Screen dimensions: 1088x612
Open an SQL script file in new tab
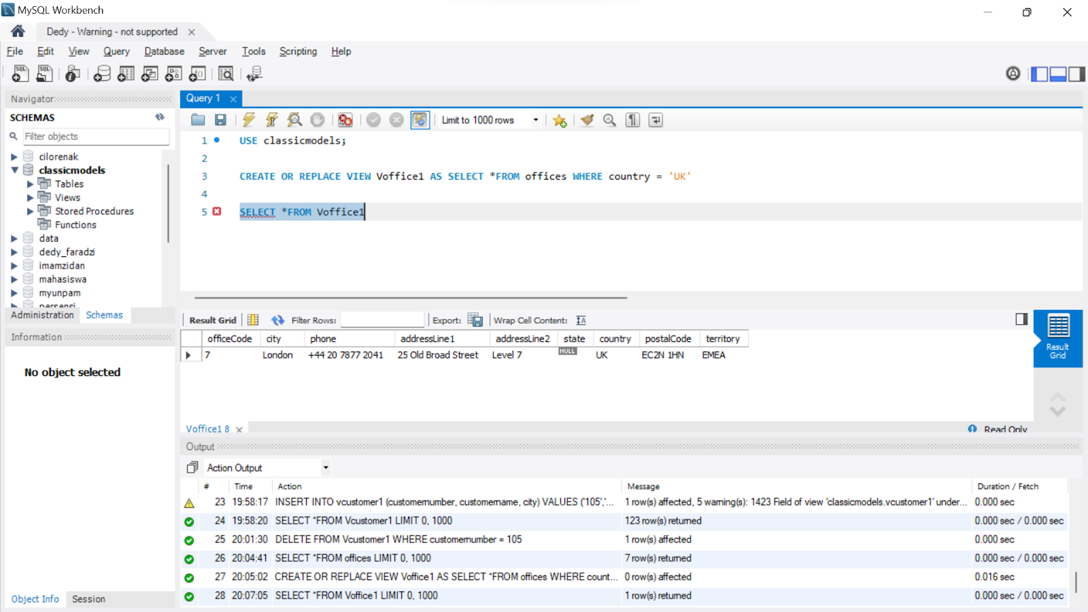(x=45, y=73)
